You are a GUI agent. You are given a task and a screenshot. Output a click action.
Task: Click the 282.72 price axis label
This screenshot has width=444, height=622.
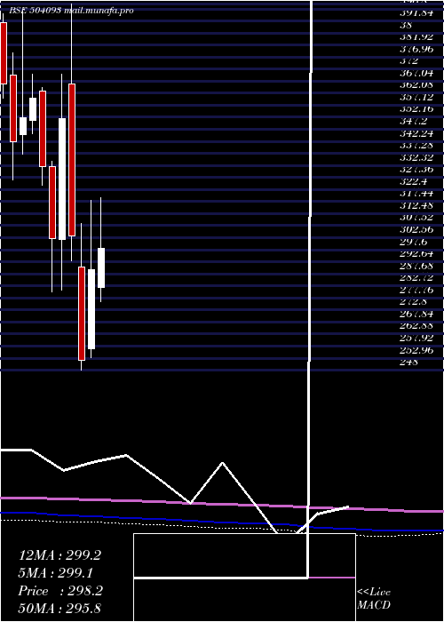pos(416,277)
